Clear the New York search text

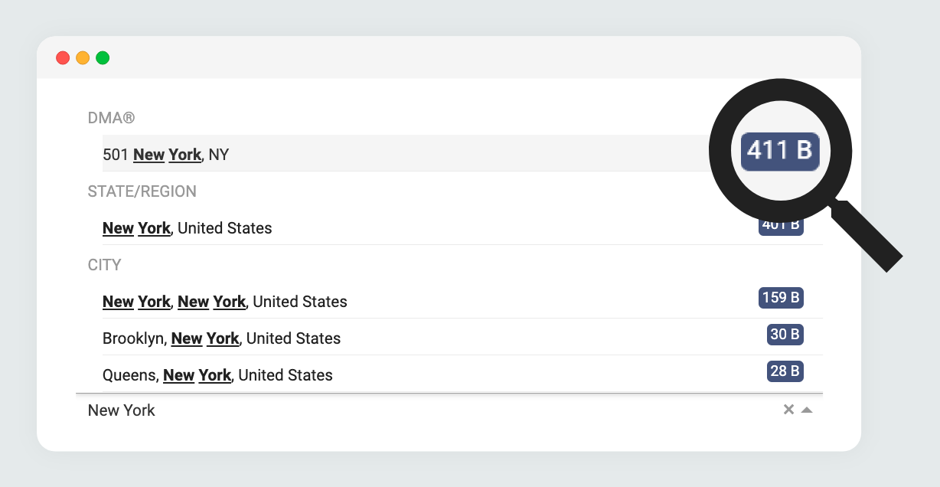pos(788,410)
